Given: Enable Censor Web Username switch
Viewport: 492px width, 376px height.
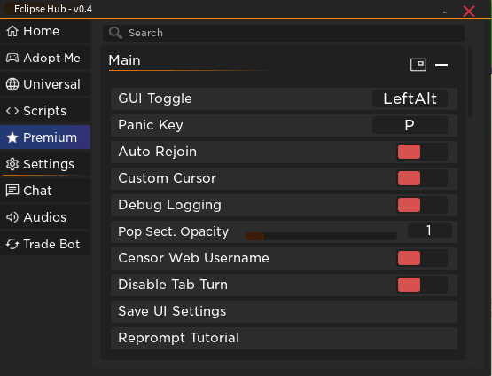Looking at the screenshot, I should 422,258.
